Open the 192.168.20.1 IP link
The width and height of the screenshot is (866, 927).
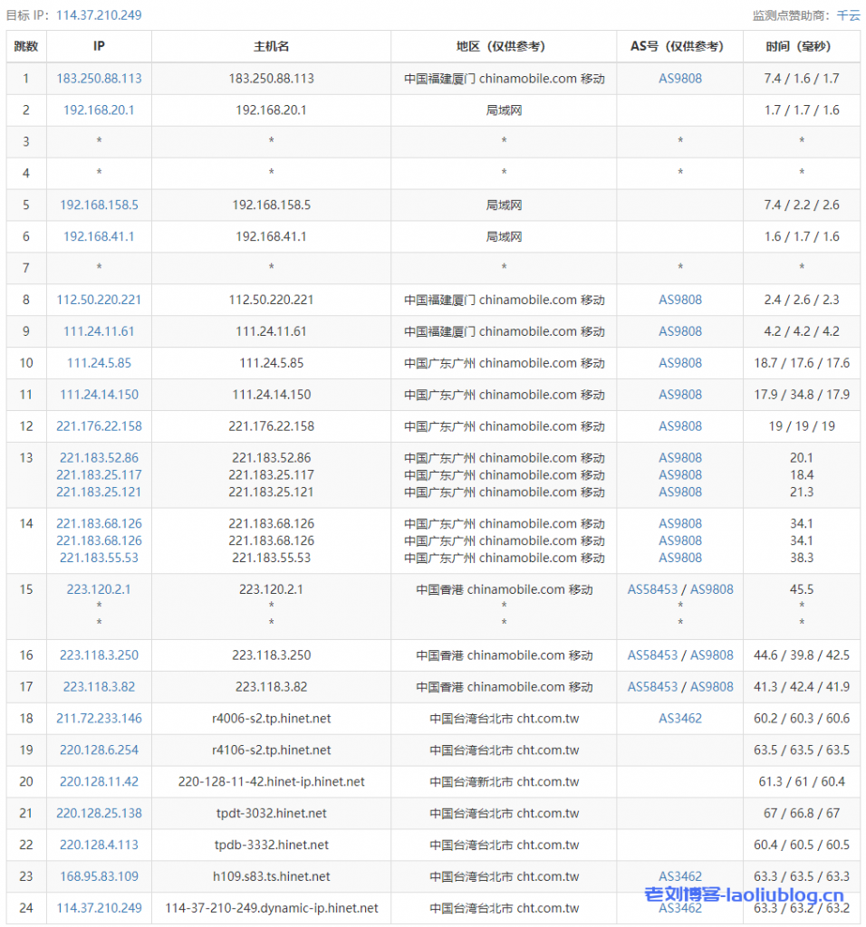99,110
